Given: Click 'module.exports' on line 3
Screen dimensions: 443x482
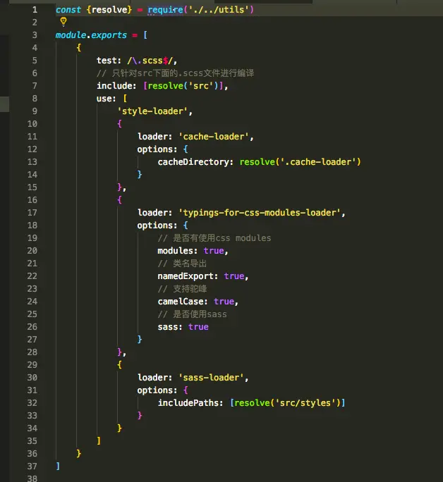Looking at the screenshot, I should click(x=91, y=35).
